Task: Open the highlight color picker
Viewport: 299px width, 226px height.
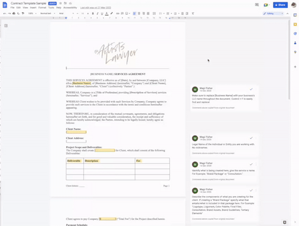Action: coord(111,14)
